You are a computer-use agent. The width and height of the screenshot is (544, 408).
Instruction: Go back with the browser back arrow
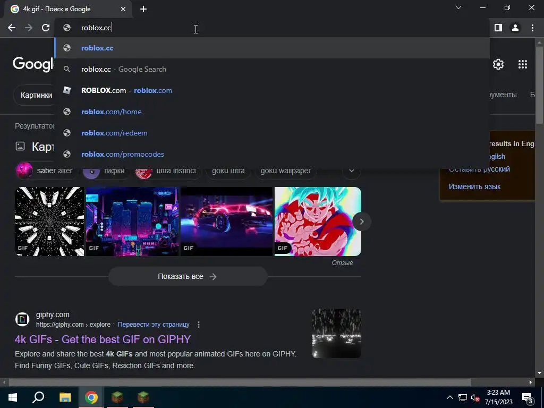point(12,28)
